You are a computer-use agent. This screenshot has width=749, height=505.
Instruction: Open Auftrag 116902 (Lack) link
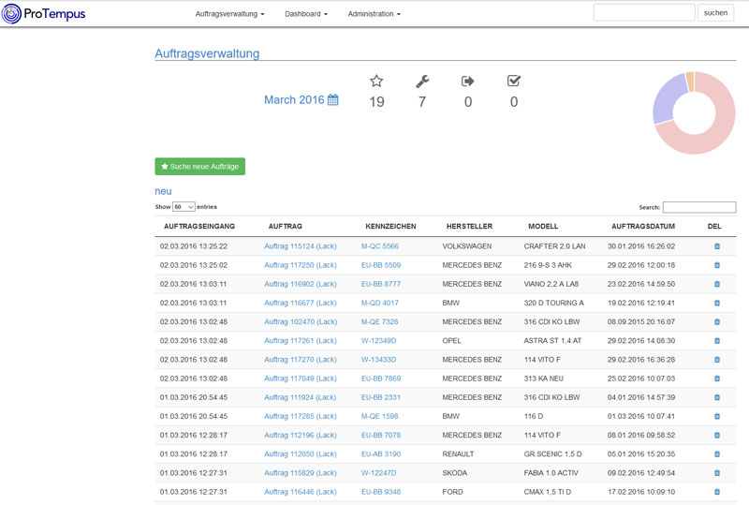coord(301,284)
